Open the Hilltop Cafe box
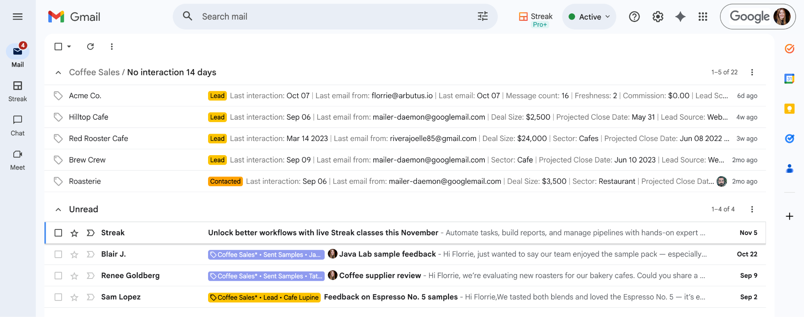This screenshot has height=317, width=804. pyautogui.click(x=405, y=117)
